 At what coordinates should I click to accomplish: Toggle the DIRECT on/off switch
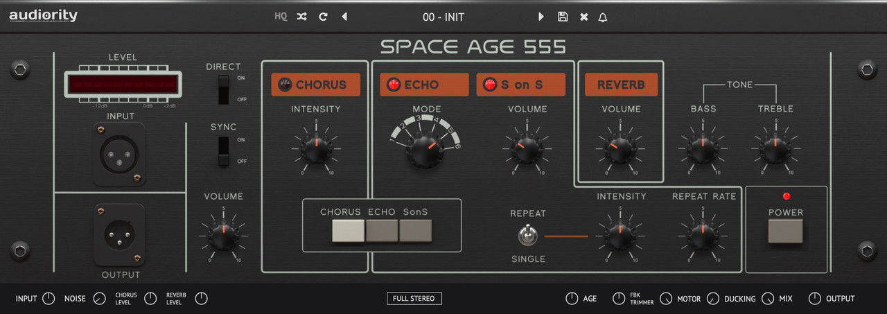[223, 89]
